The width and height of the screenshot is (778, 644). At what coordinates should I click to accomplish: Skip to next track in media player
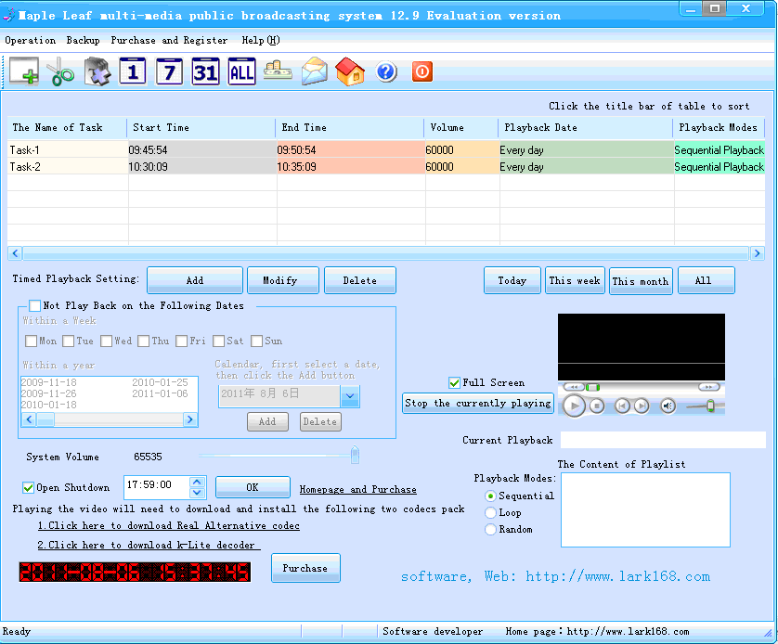tap(642, 406)
